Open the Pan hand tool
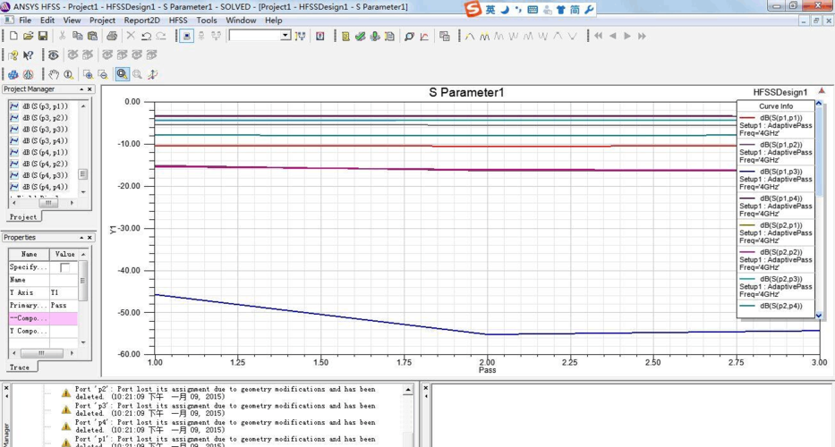This screenshot has width=835, height=447. coord(54,74)
